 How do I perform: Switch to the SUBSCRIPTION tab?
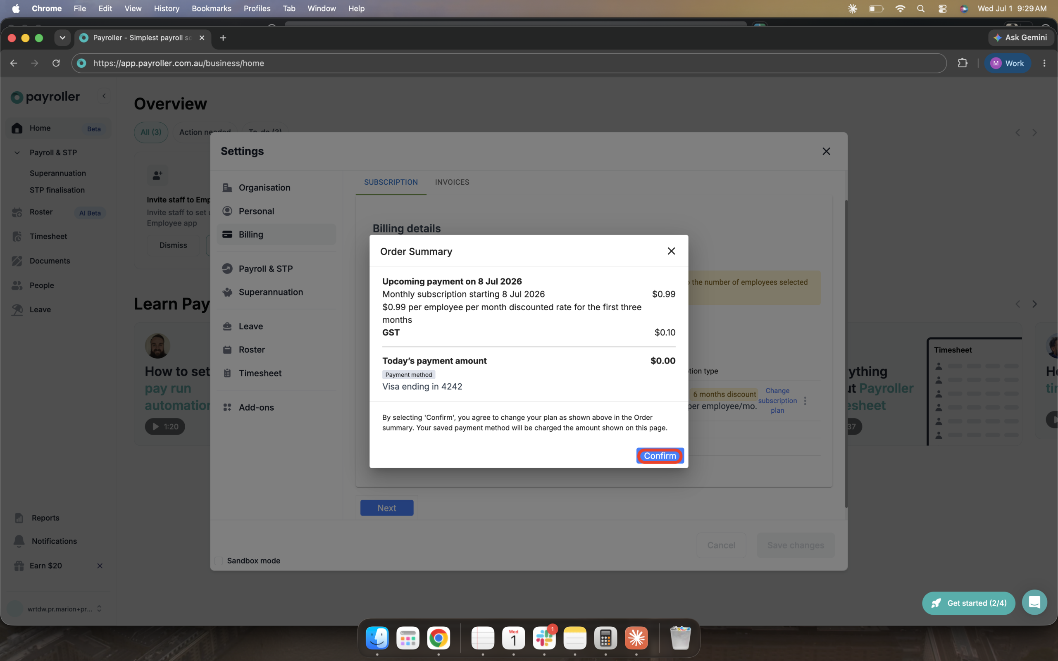[391, 182]
